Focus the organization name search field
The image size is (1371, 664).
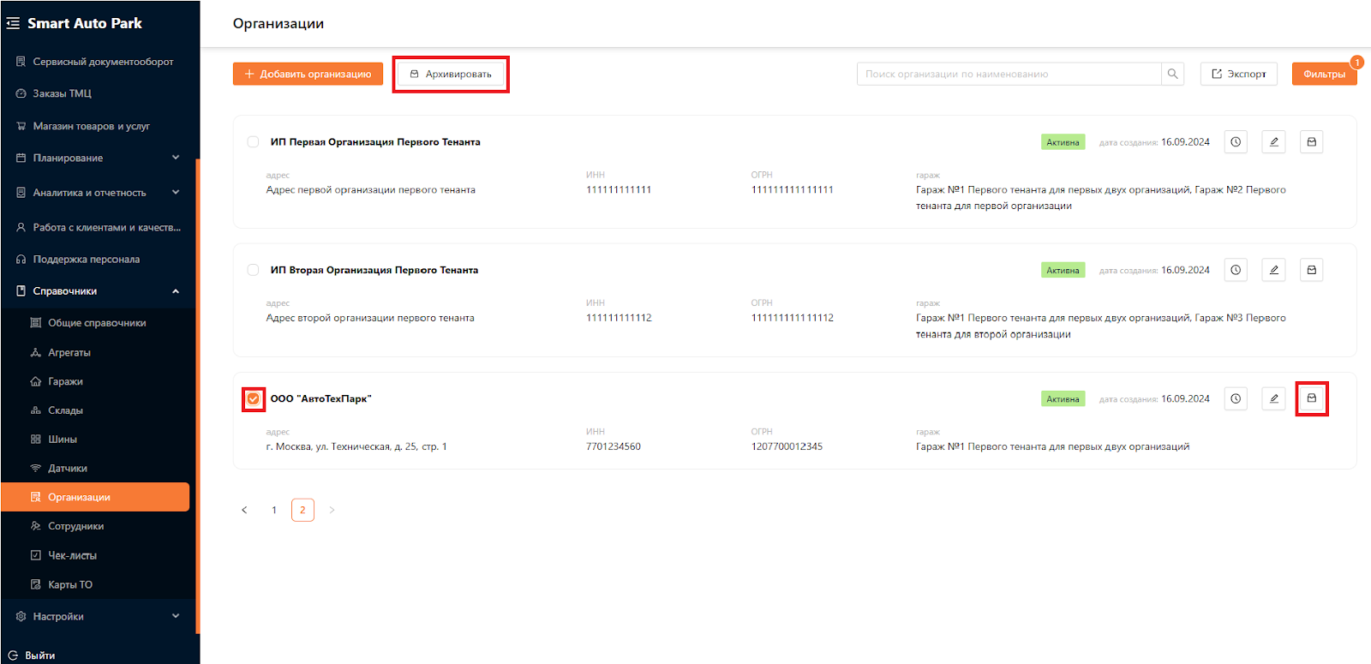[x=1008, y=74]
